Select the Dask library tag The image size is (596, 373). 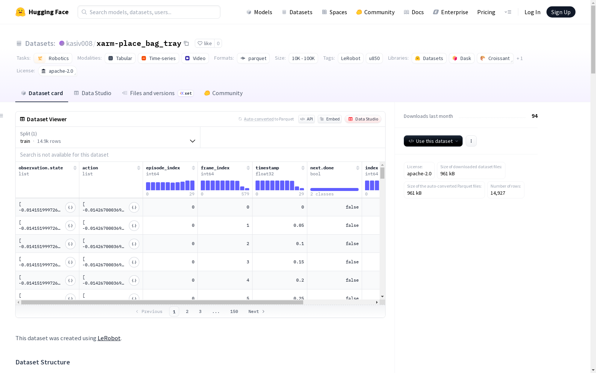462,58
